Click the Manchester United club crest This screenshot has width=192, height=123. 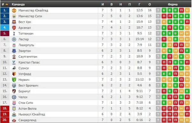pos(14,10)
